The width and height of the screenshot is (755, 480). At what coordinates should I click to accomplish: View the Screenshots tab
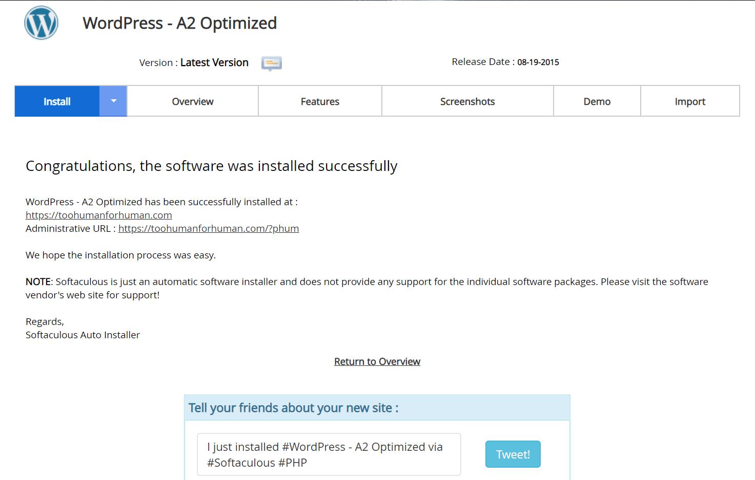(467, 101)
